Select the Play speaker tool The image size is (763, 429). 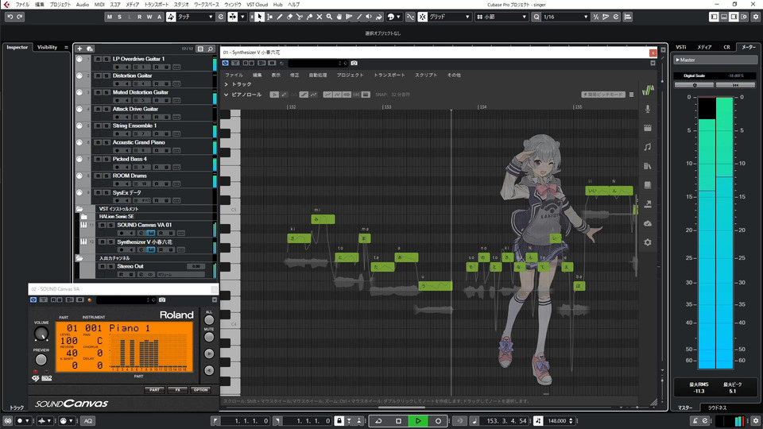369,17
